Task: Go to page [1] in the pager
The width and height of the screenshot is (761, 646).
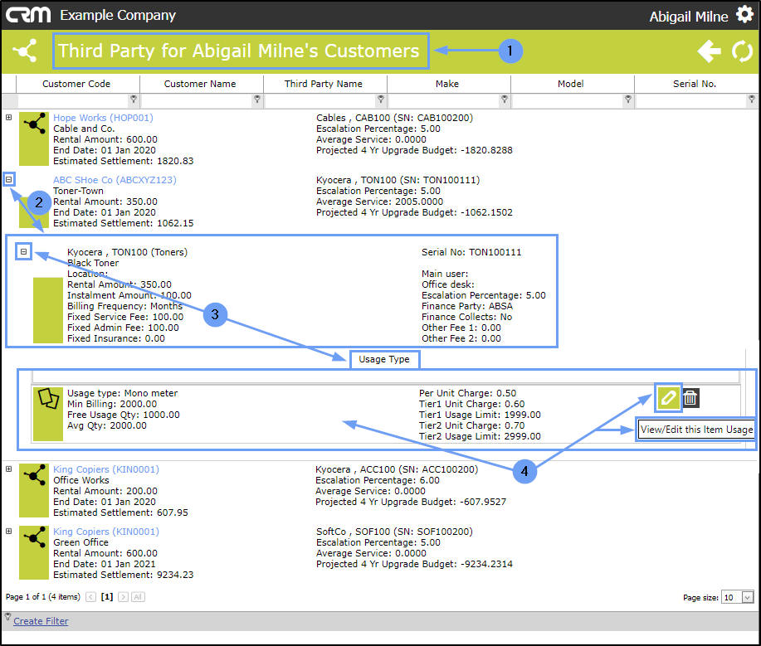Action: [x=107, y=597]
